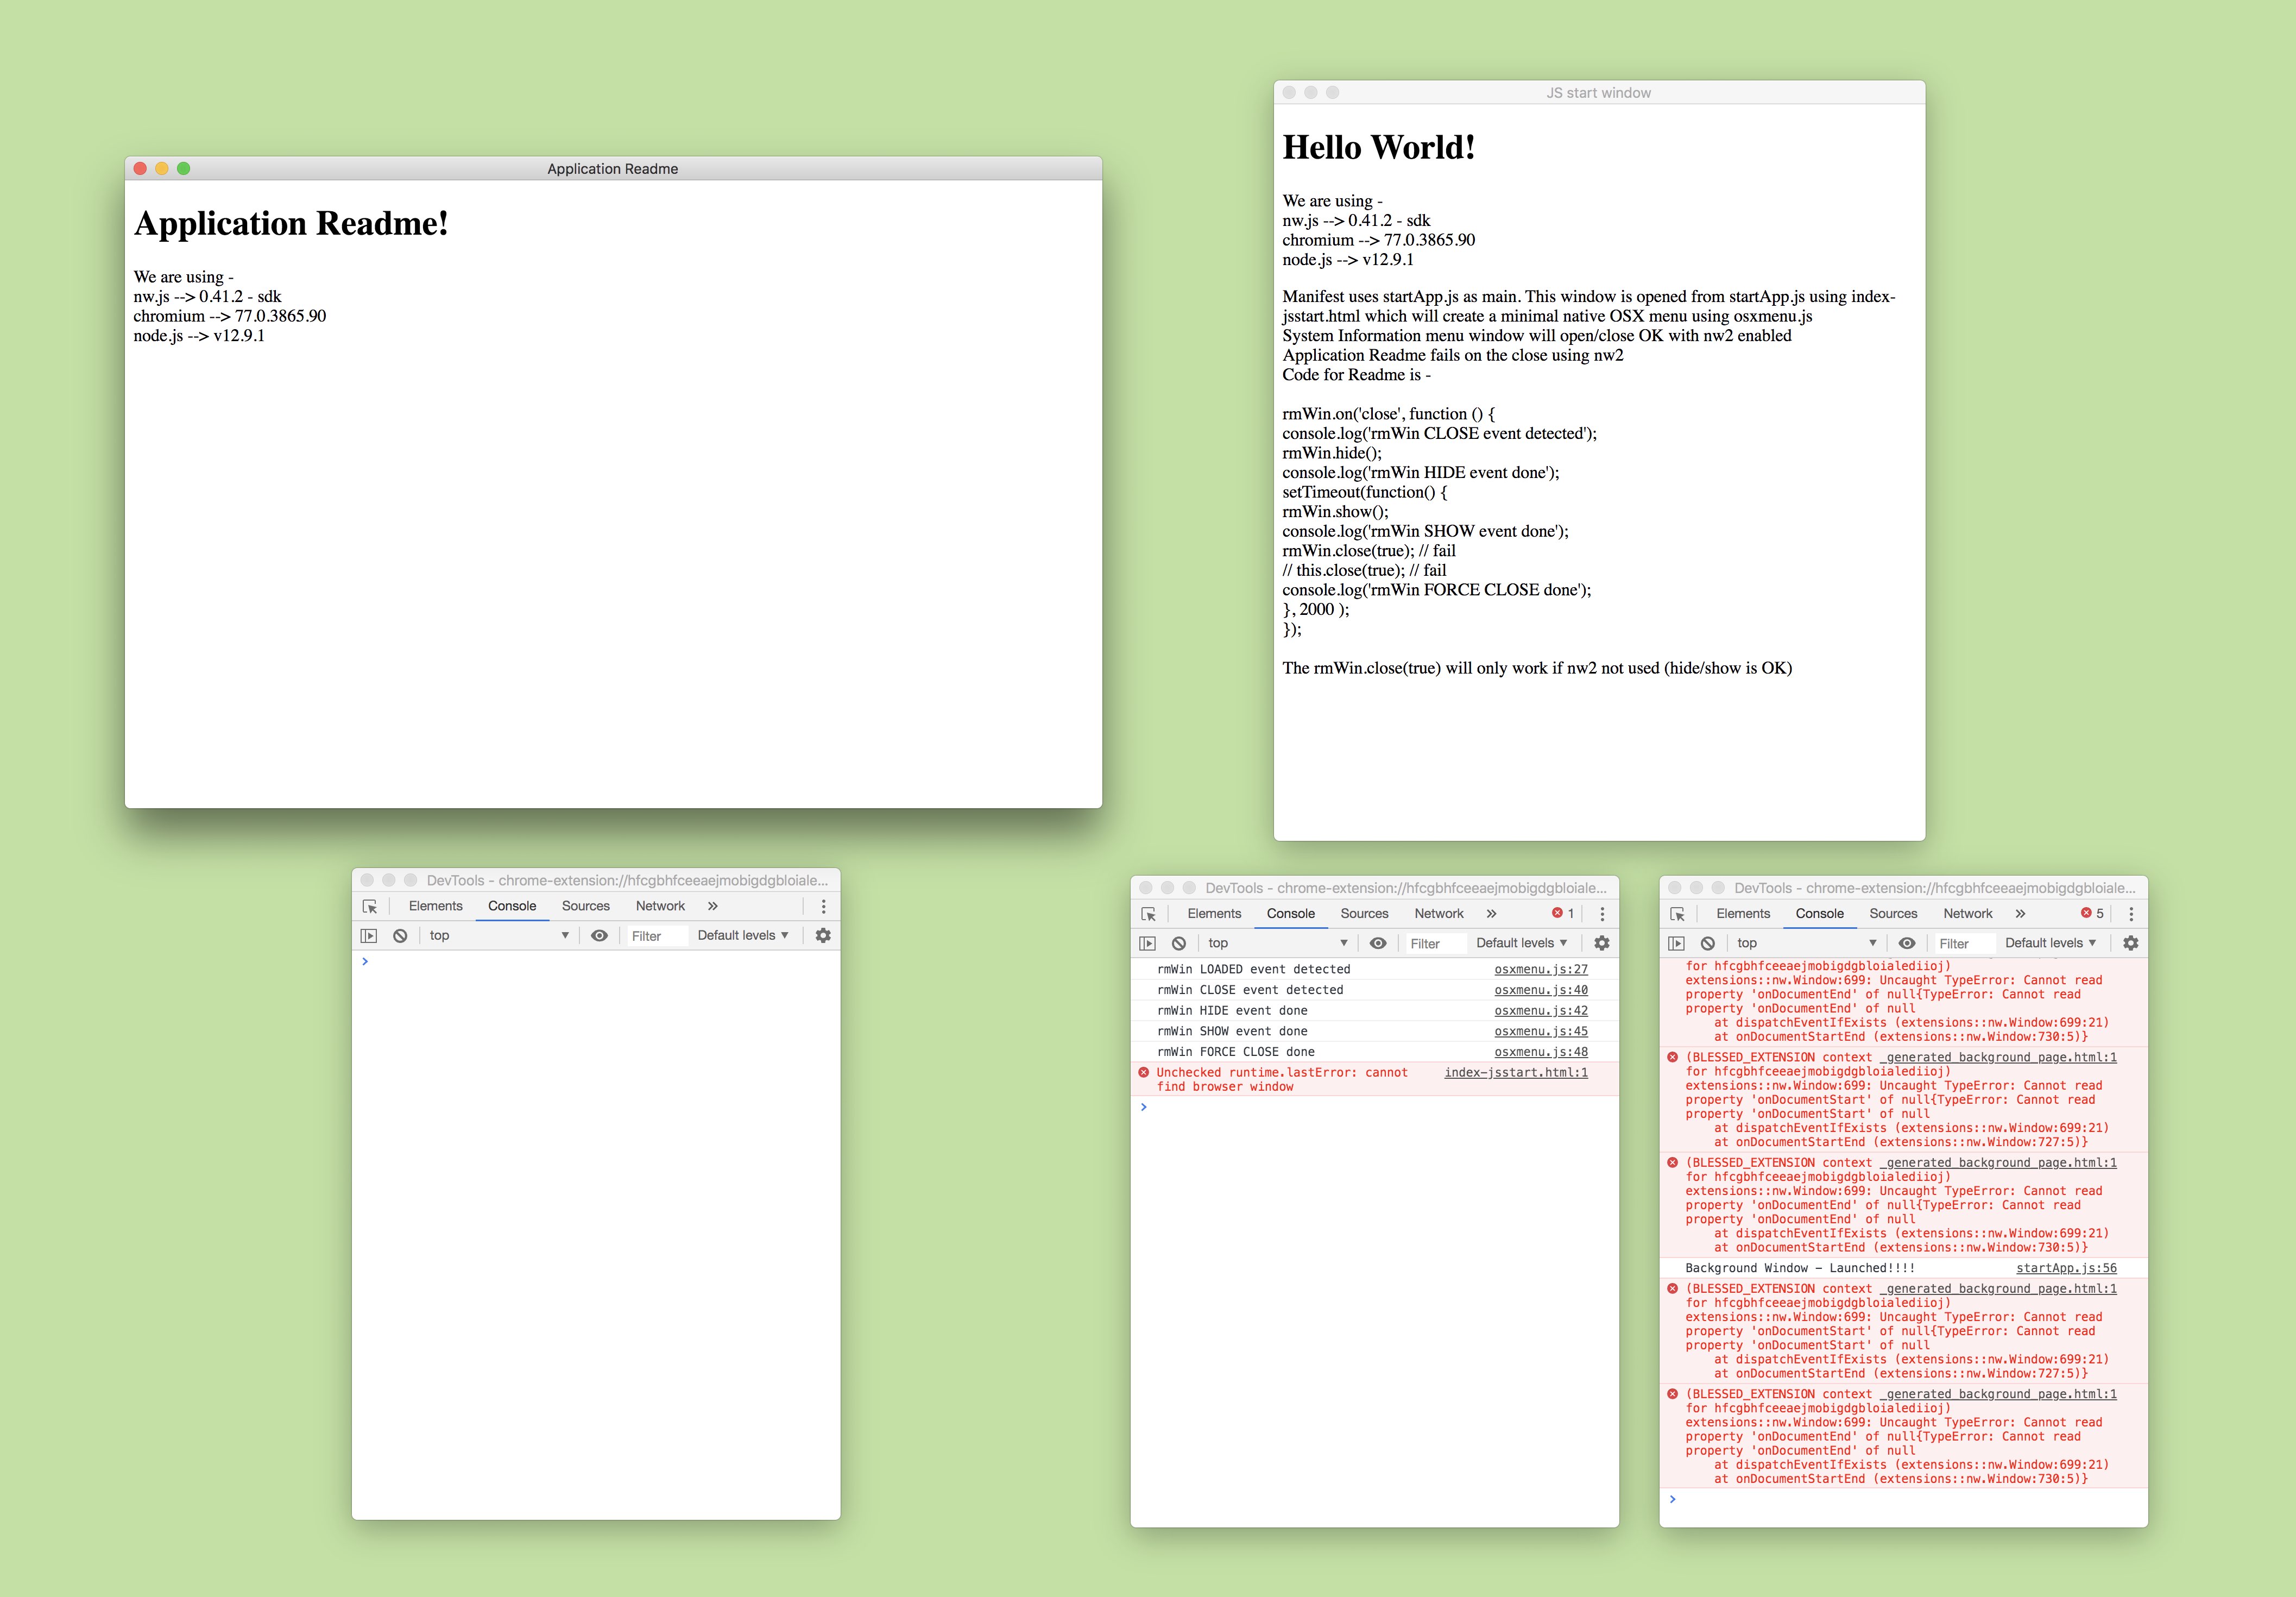Switch to the Sources tab in left DevTools
Image resolution: width=2296 pixels, height=1597 pixels.
point(585,906)
